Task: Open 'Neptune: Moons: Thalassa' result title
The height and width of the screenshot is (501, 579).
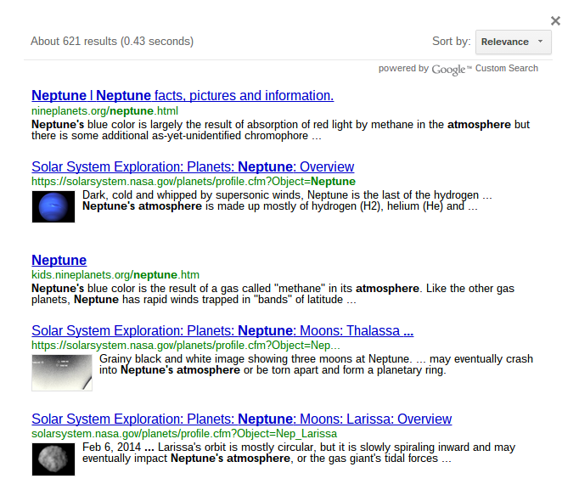Action: click(222, 330)
